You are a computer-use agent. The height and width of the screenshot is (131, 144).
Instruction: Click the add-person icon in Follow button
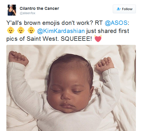[x=119, y=9]
